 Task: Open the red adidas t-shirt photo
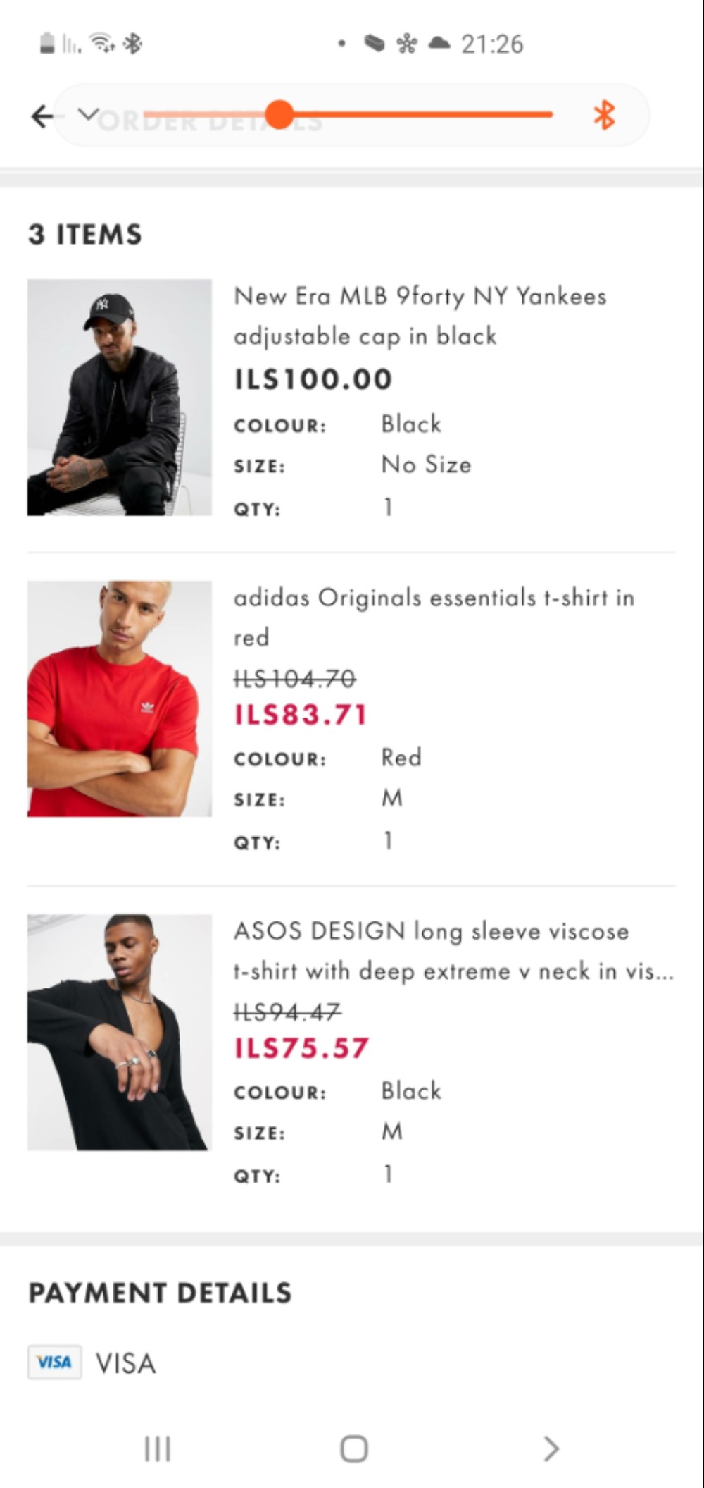(x=120, y=699)
